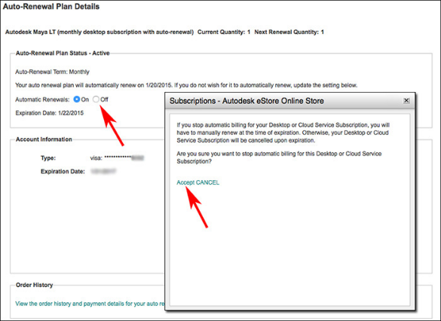
Task: Click the visa card number text
Action: 117,158
